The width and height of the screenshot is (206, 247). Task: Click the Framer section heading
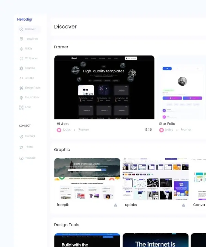tap(61, 47)
